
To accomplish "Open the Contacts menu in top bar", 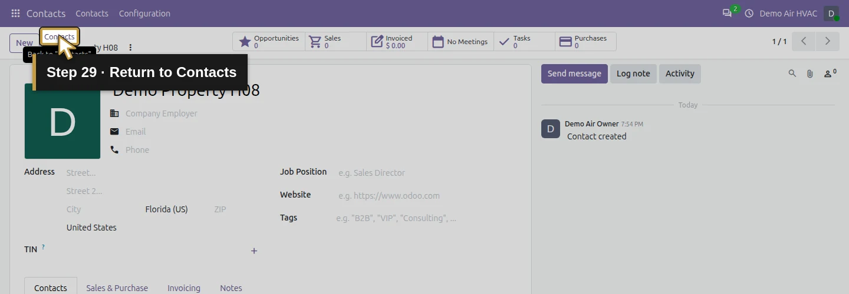I will click(92, 13).
